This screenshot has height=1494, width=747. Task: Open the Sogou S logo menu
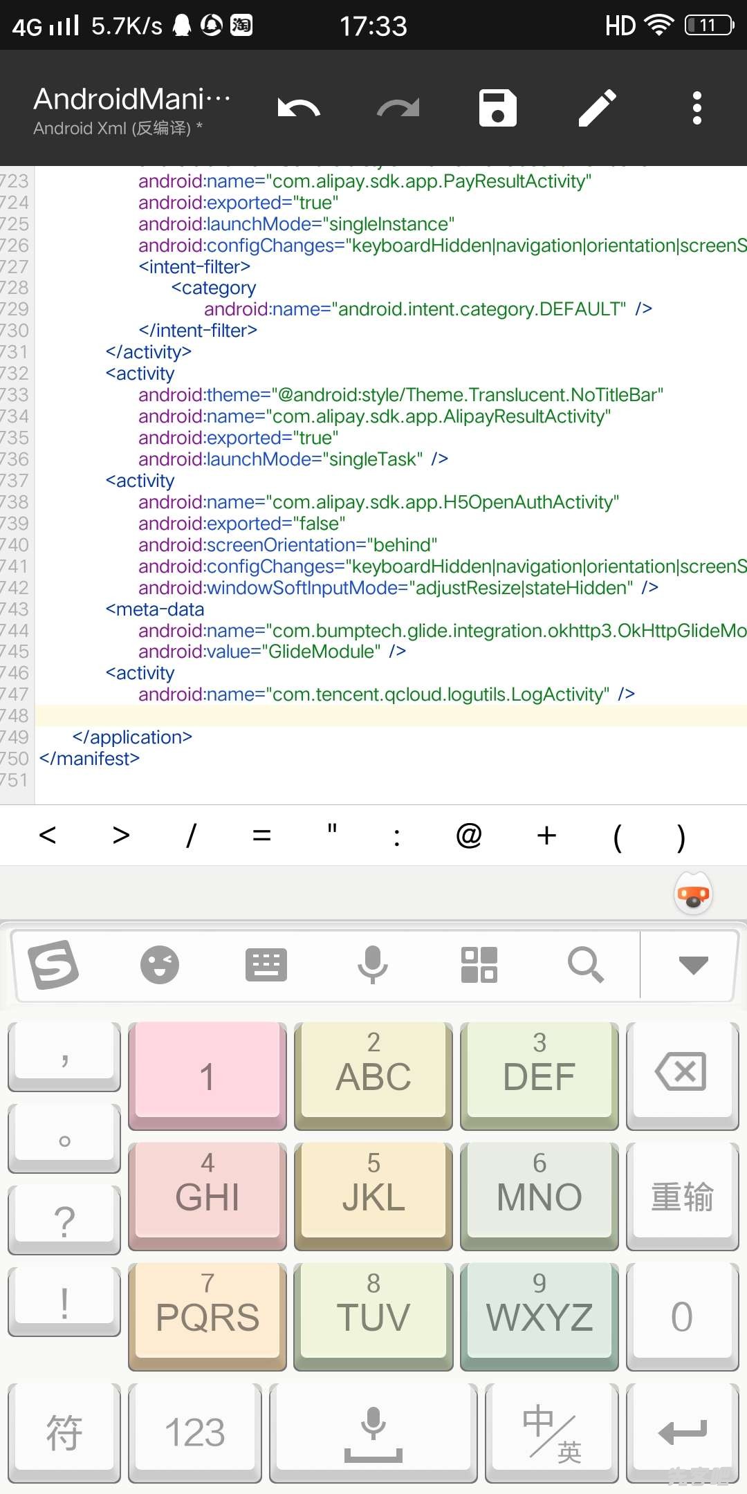pyautogui.click(x=53, y=965)
